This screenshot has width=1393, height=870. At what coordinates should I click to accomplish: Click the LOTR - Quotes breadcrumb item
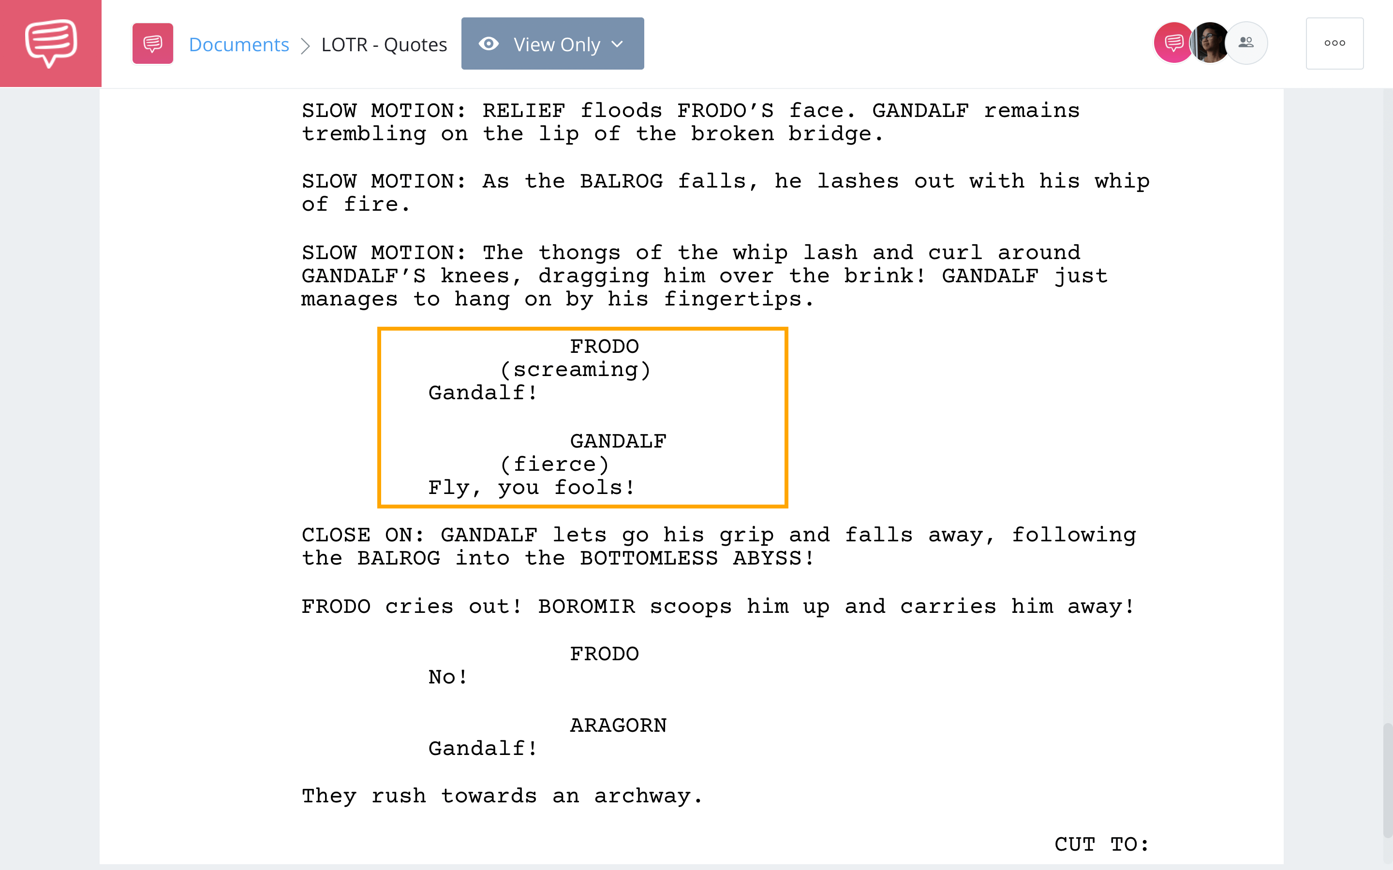click(383, 43)
